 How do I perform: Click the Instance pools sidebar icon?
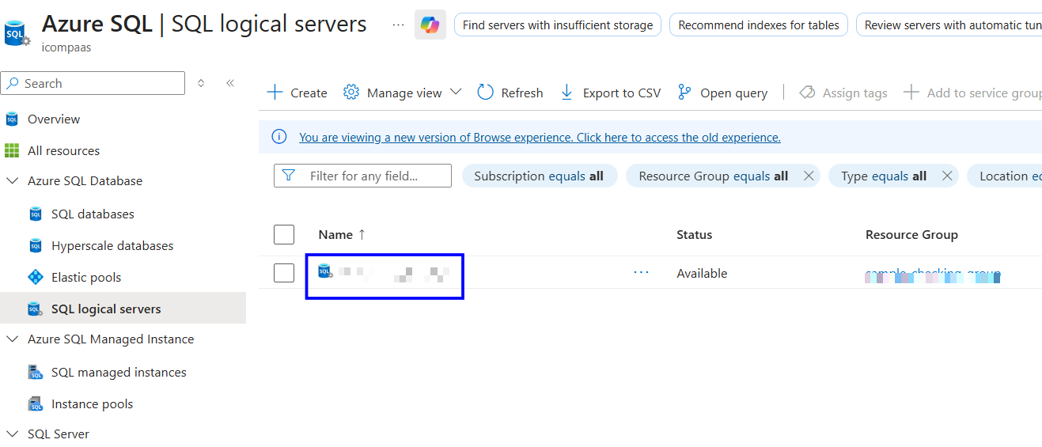[x=36, y=404]
